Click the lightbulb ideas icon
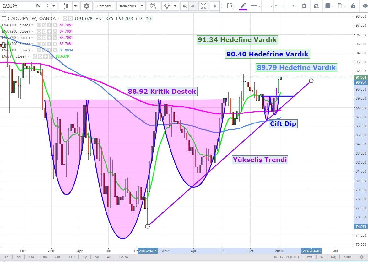The height and width of the screenshot is (262, 368). pos(167,6)
